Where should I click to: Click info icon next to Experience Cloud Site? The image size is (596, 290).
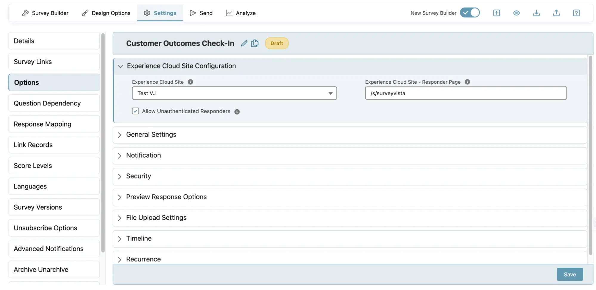[190, 82]
